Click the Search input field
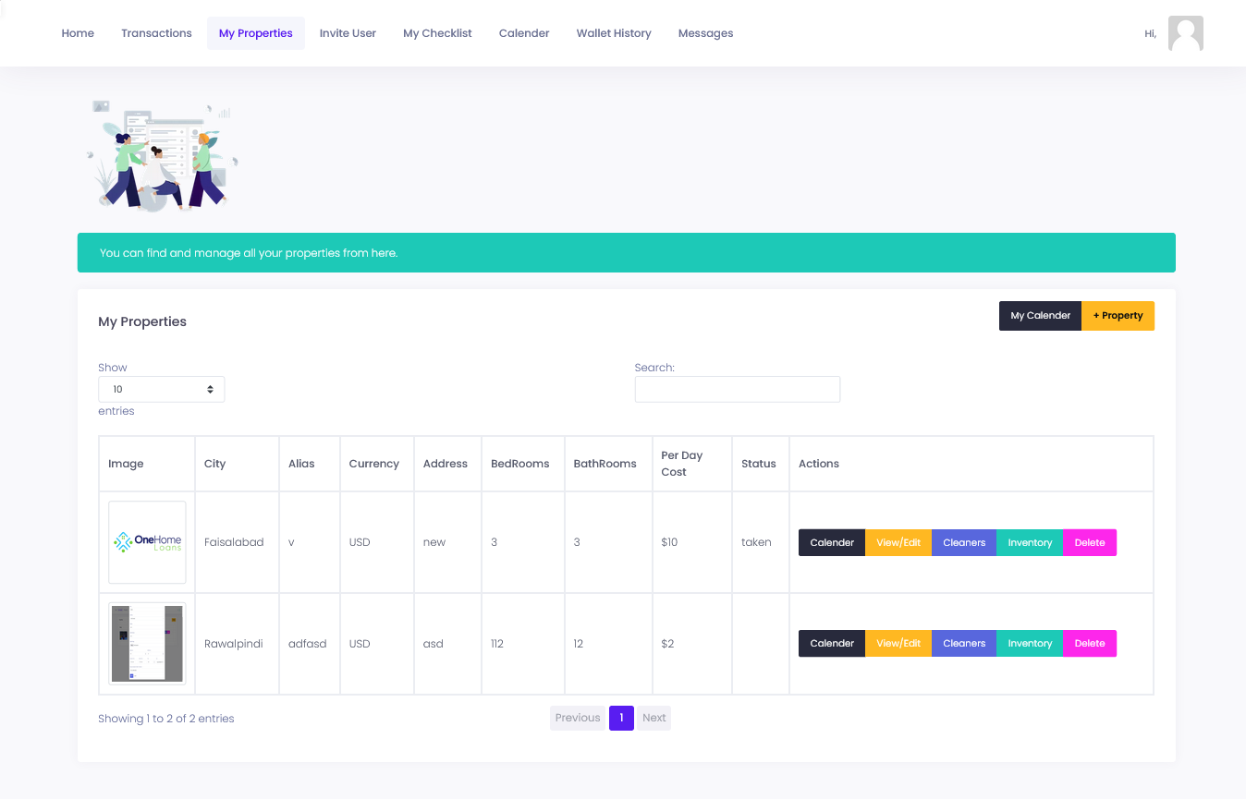This screenshot has height=799, width=1246. [737, 389]
